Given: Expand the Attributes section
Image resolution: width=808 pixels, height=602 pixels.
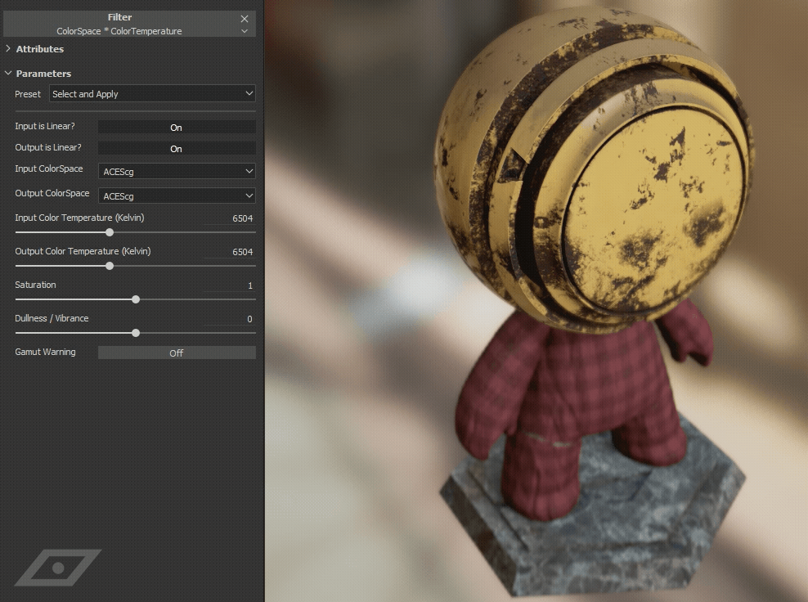Looking at the screenshot, I should click(8, 48).
